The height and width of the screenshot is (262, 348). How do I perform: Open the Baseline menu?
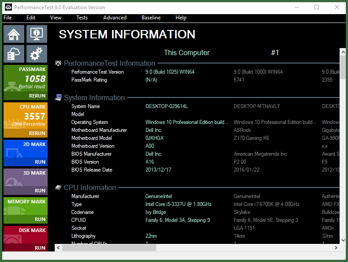click(151, 18)
